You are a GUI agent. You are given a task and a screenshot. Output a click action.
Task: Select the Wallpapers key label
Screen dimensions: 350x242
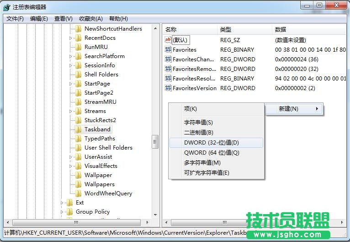99,184
